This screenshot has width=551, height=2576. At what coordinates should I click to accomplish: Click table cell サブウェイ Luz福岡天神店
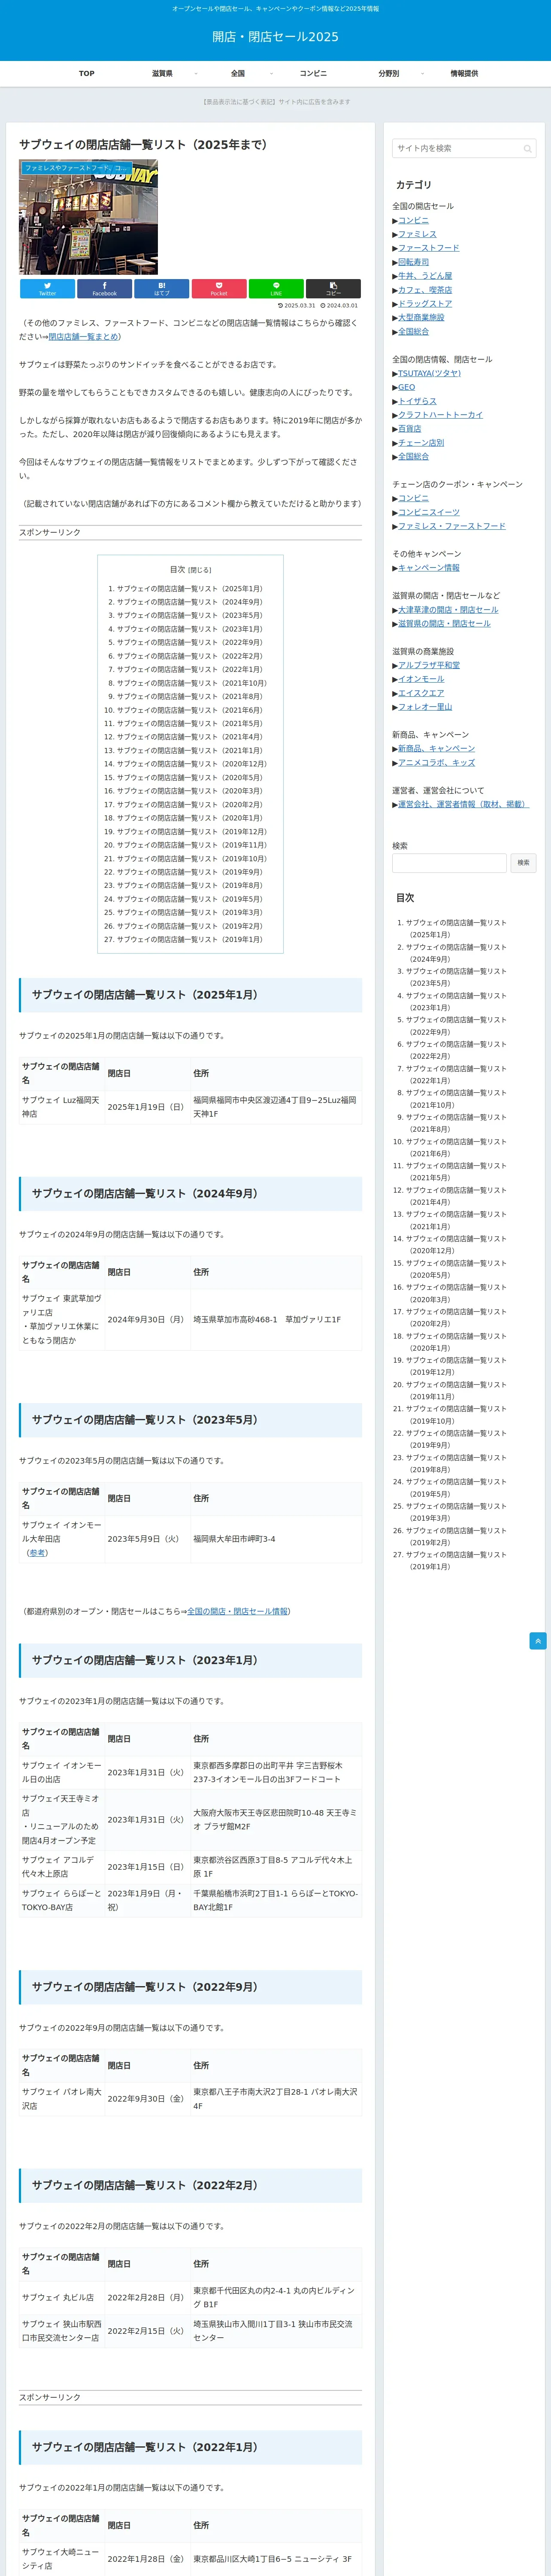click(62, 1107)
